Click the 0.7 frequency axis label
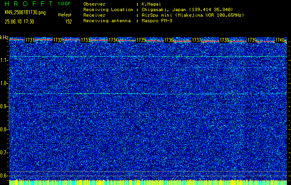The height and width of the screenshot is (185, 291). pyautogui.click(x=4, y=153)
